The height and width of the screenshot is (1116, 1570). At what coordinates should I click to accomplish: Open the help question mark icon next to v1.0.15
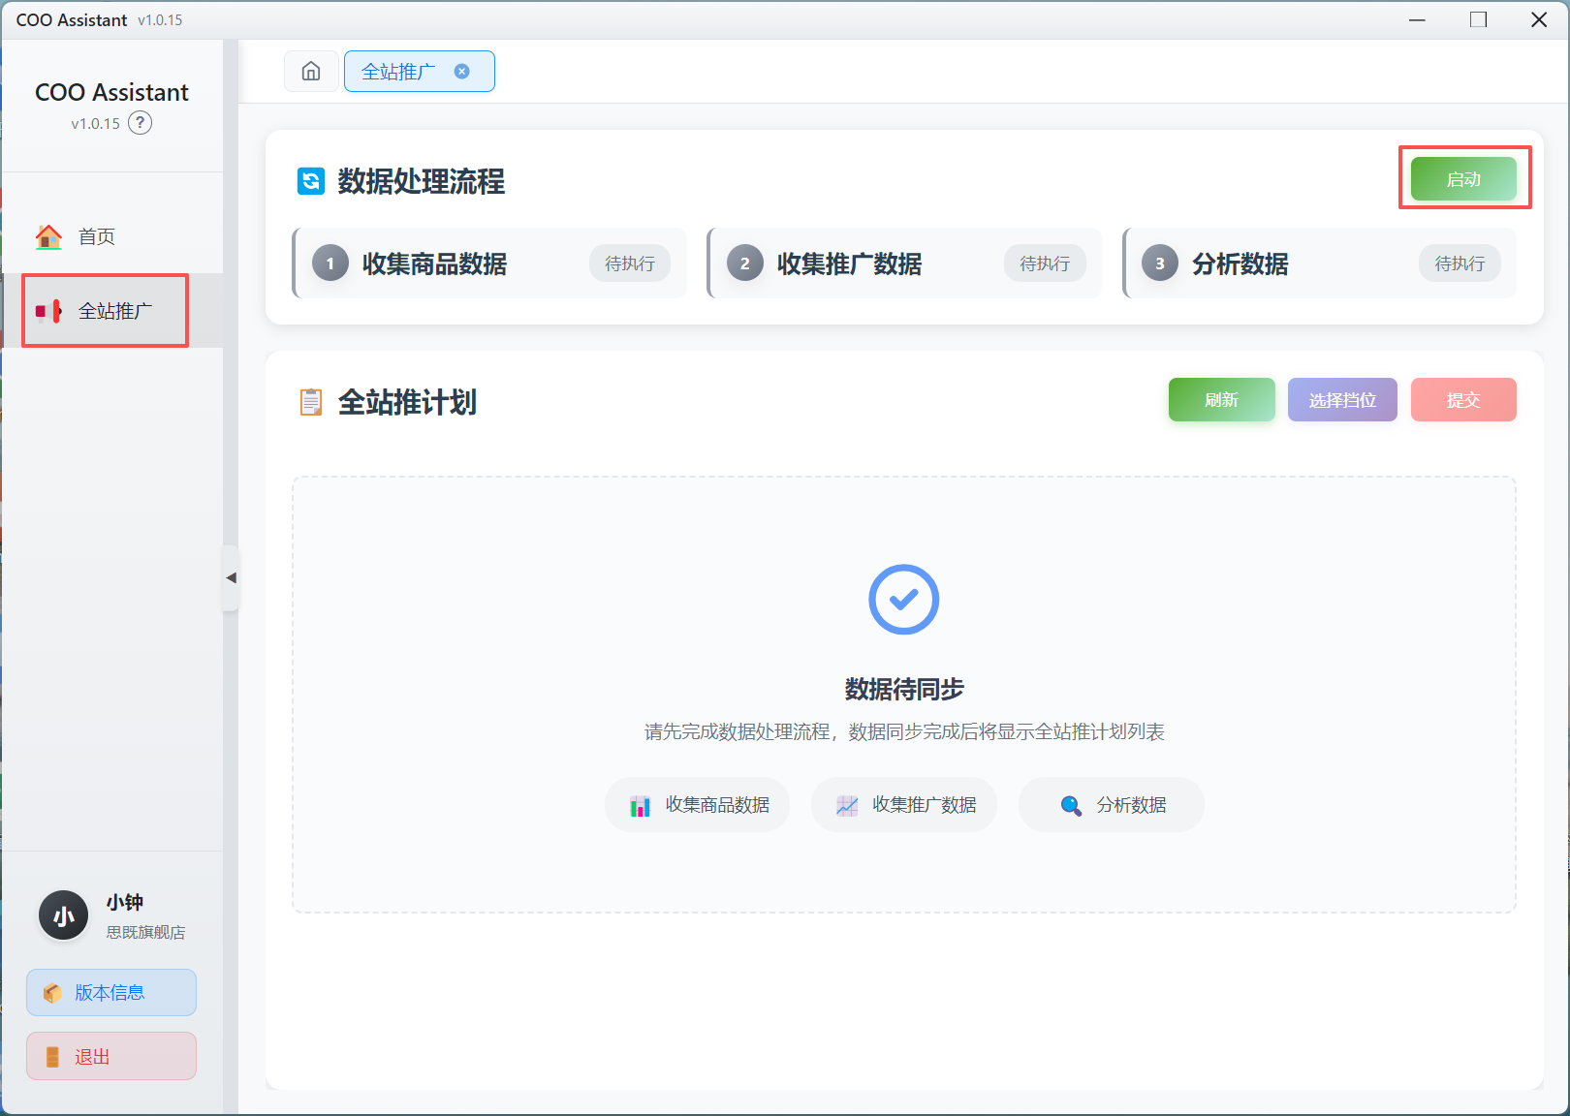141,122
